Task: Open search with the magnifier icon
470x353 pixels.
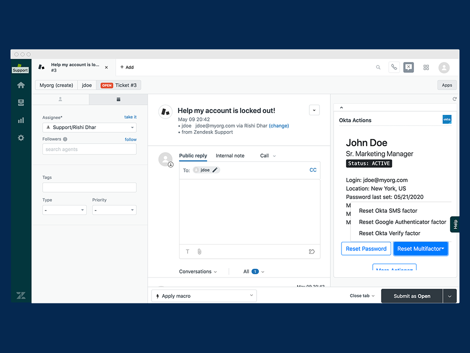Action: coord(378,67)
